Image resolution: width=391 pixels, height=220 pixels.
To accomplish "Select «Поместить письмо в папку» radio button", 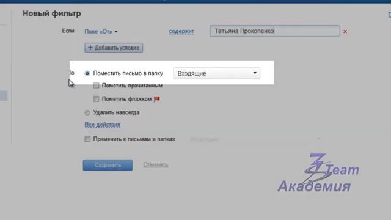I will pyautogui.click(x=87, y=73).
